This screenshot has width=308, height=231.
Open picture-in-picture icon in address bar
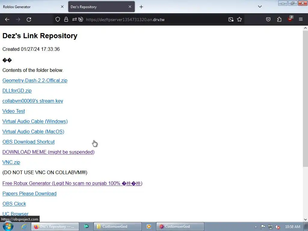click(x=231, y=20)
